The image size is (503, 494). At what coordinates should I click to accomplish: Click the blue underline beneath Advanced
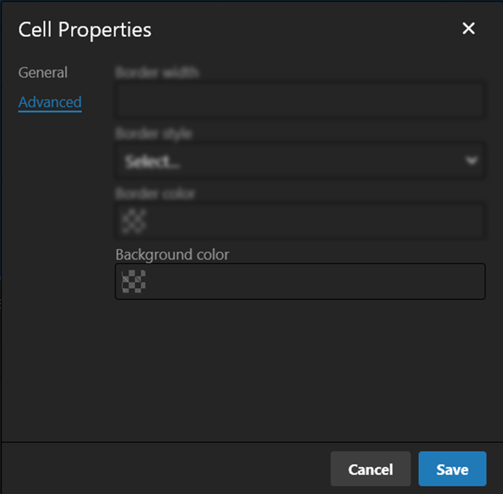(50, 111)
